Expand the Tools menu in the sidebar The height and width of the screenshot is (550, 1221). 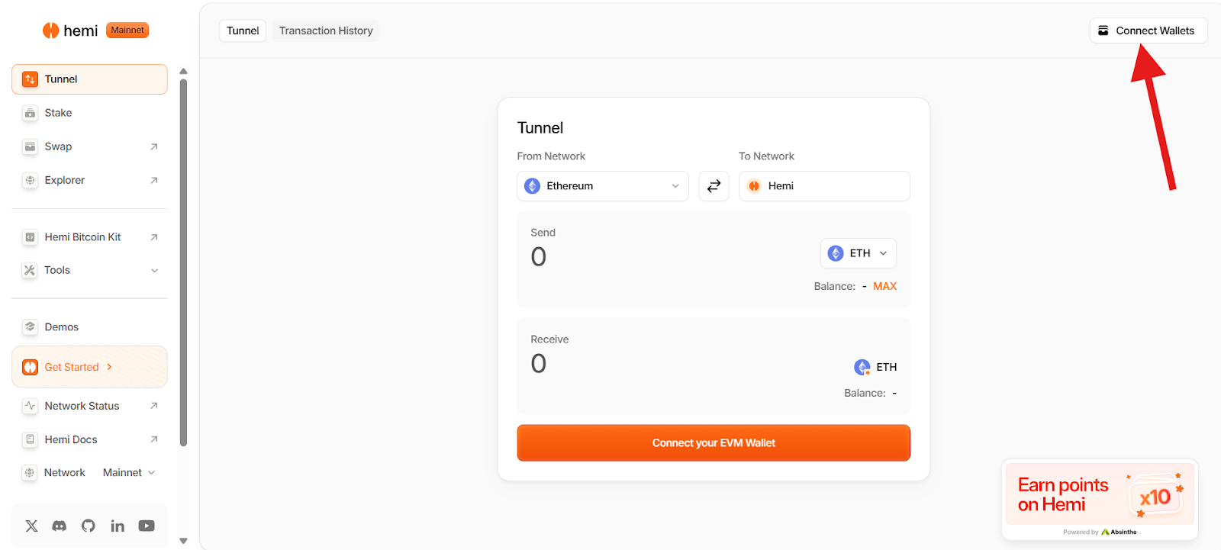click(x=89, y=270)
